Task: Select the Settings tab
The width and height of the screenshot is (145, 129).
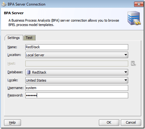Action: click(14, 38)
